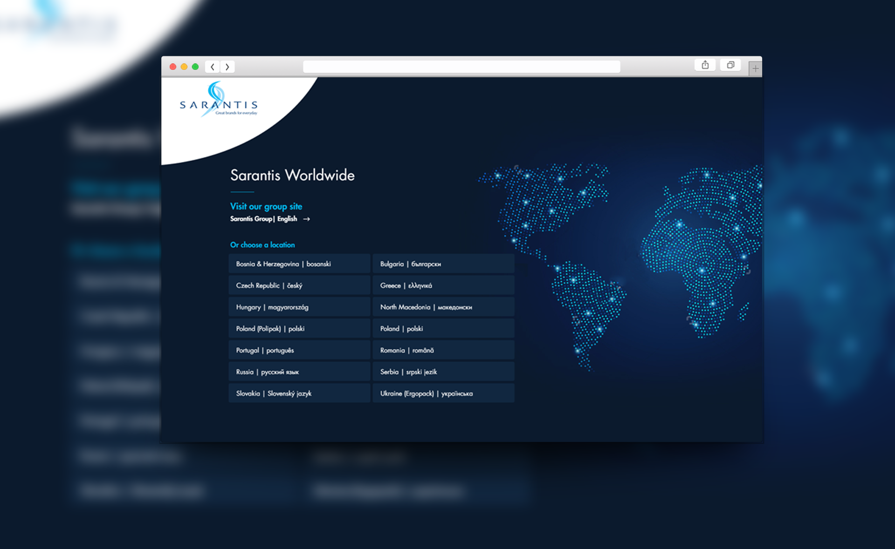Select Russia location

click(x=299, y=372)
